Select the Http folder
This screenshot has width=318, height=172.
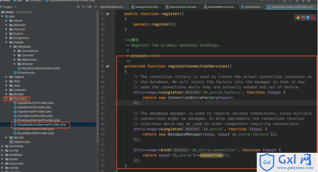coord(17,81)
